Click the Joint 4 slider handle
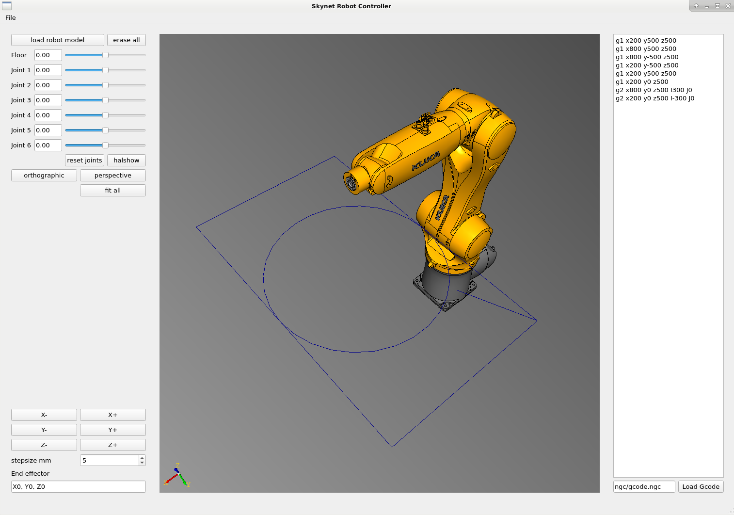734x515 pixels. (105, 115)
